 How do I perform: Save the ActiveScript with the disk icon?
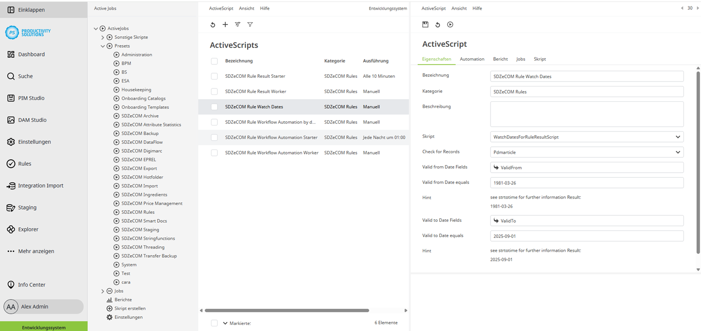[x=425, y=25]
